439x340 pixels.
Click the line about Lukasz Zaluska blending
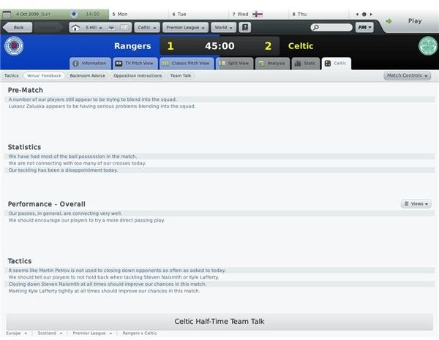[x=219, y=106]
